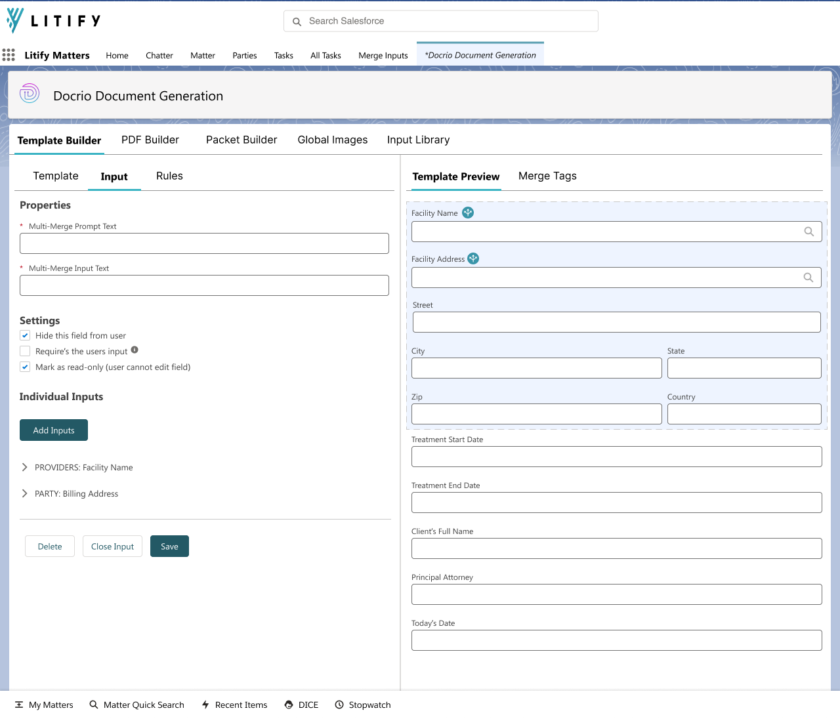
Task: Click the Multi-Merge Input Text field
Action: point(204,285)
